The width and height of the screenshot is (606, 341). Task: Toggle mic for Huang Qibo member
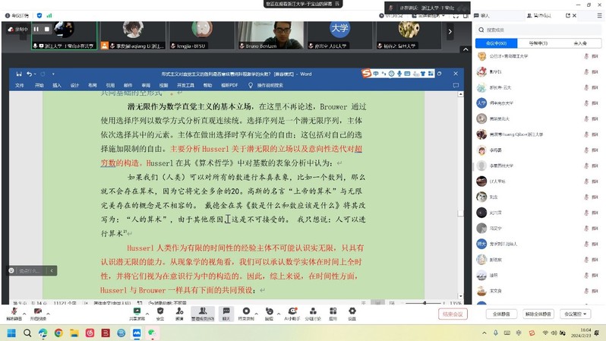(586, 134)
